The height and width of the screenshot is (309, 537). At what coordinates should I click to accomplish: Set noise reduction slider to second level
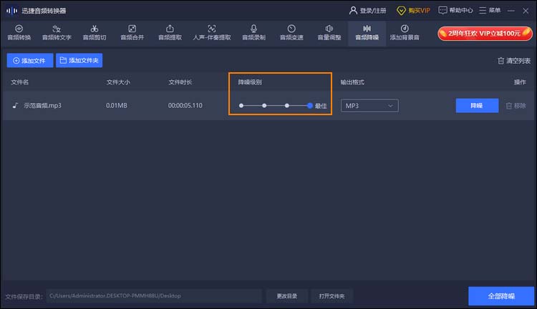[264, 106]
